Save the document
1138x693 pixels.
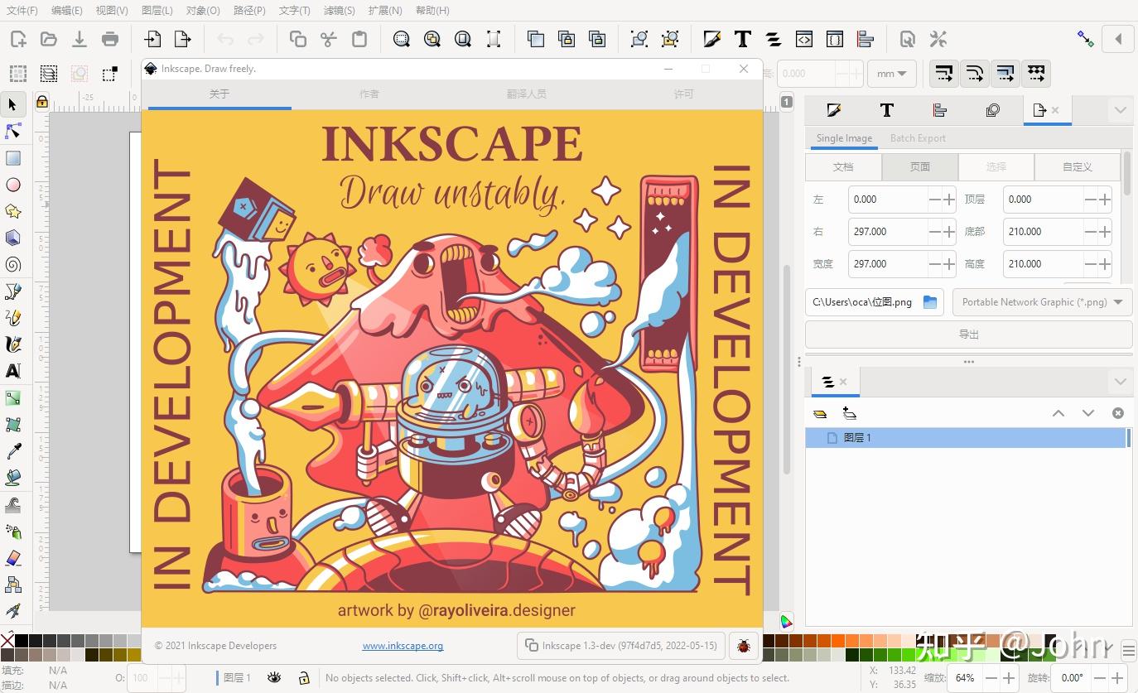coord(80,39)
